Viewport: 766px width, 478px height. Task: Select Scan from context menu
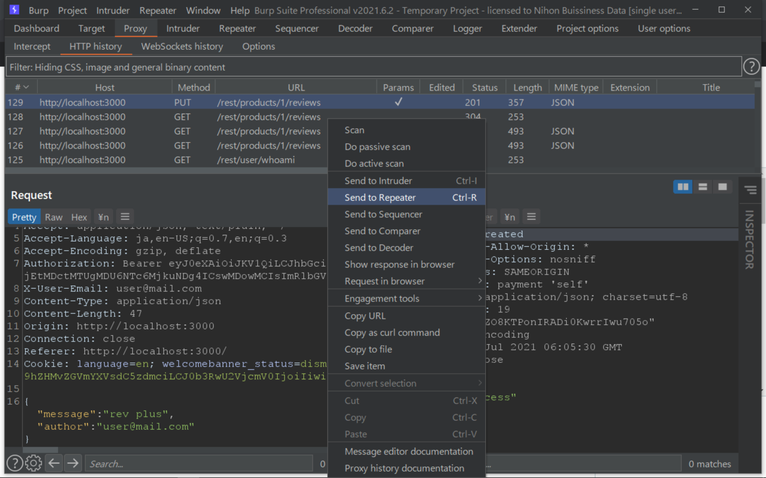[x=407, y=130]
